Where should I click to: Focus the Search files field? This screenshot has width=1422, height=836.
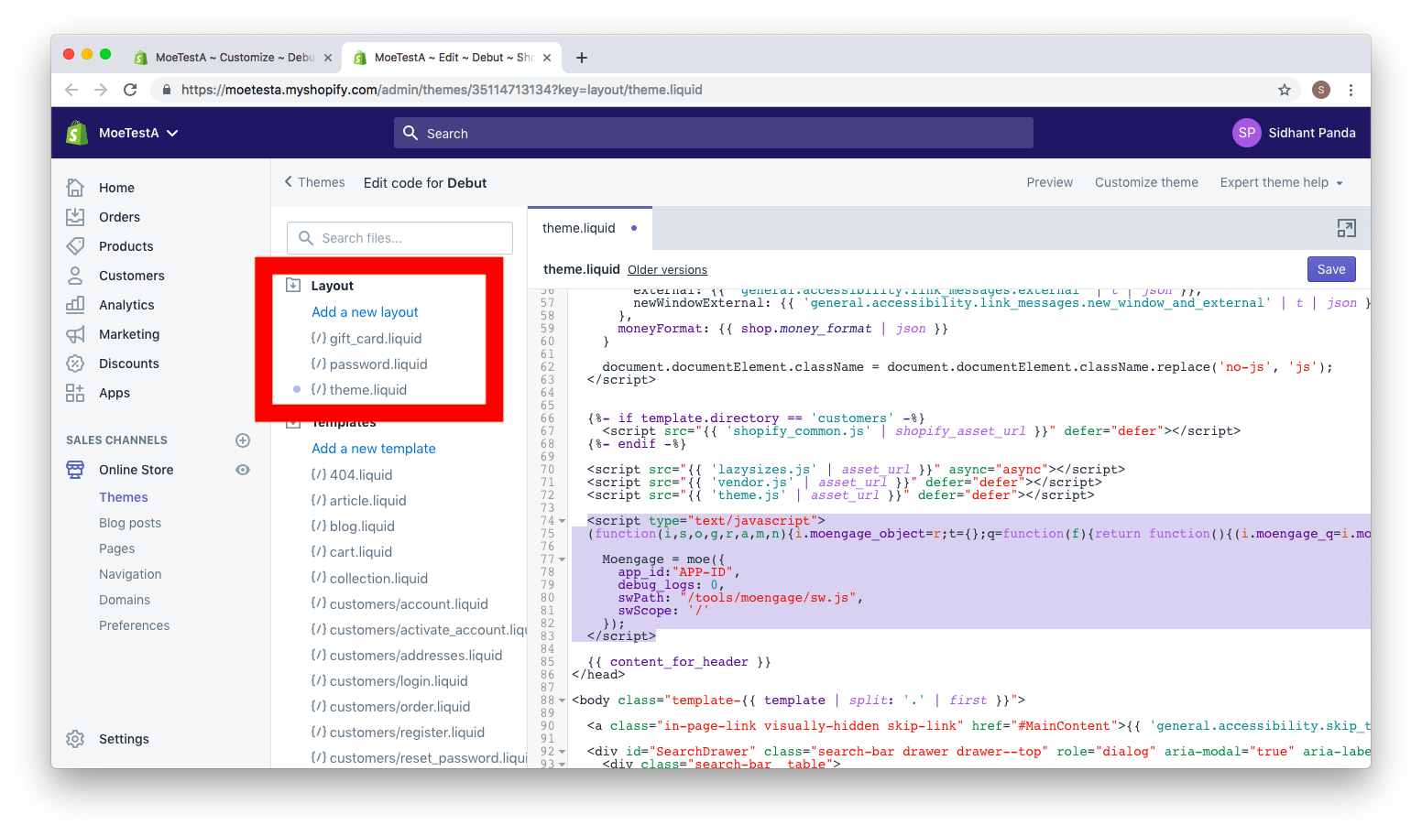point(399,238)
